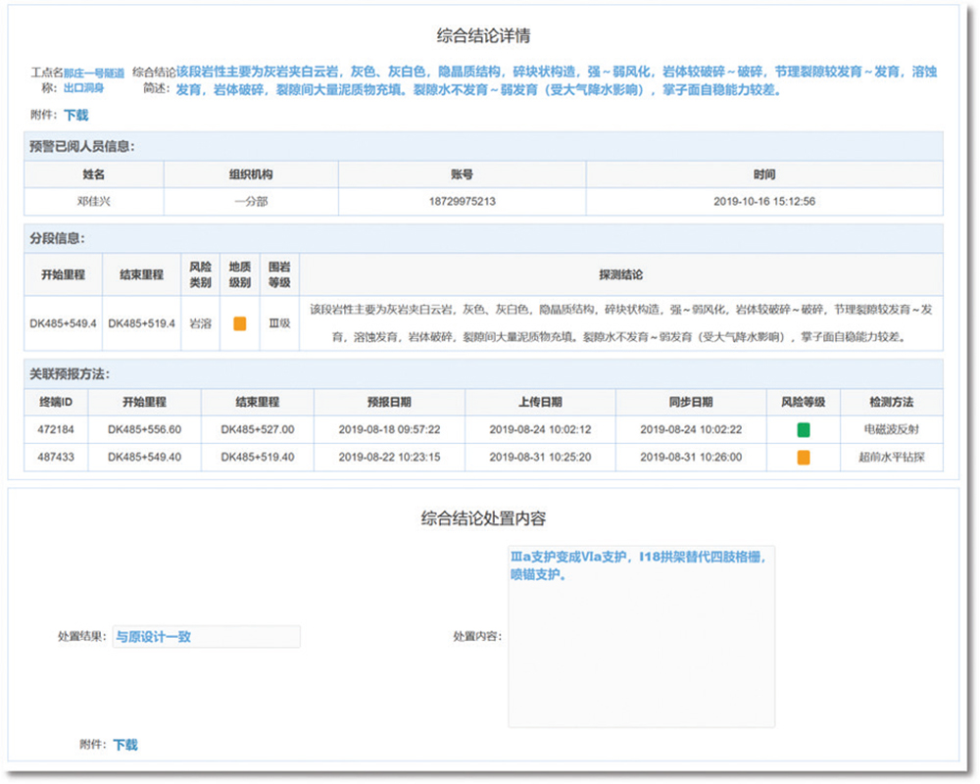
Task: Click the bottom 下载 link under 处置结果
Action: click(125, 745)
